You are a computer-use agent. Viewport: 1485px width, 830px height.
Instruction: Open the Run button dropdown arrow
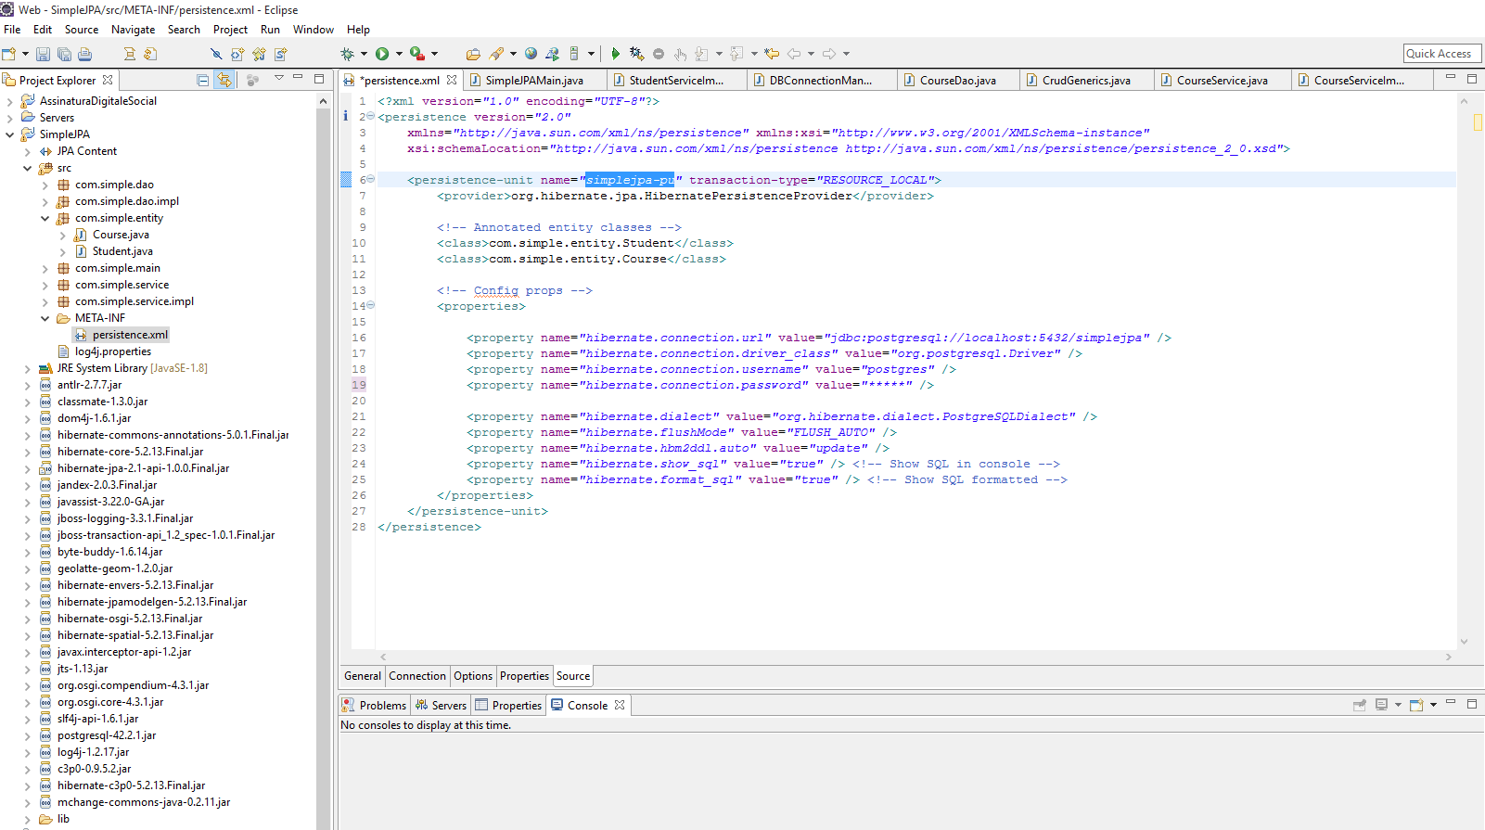point(399,54)
